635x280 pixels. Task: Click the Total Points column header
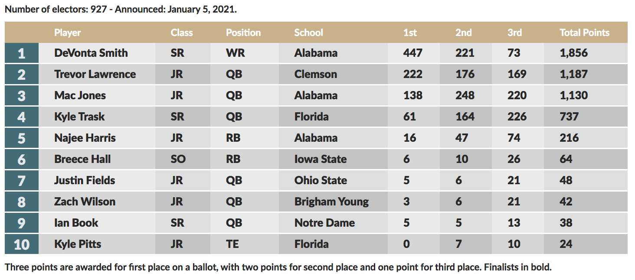pyautogui.click(x=584, y=33)
